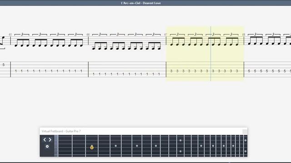Image resolution: width=291 pixels, height=163 pixels.
Task: Open Virtual Fretboard settings gear
Action: [x=47, y=146]
